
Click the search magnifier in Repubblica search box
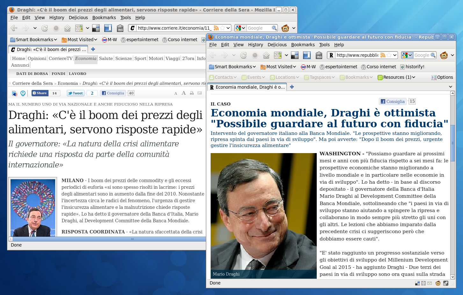point(433,55)
